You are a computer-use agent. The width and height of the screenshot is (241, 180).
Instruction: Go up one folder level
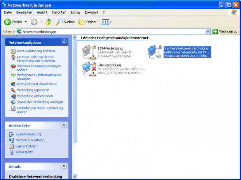[x=49, y=22]
